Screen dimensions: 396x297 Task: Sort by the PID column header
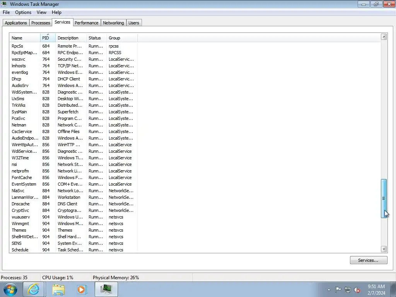pyautogui.click(x=48, y=38)
